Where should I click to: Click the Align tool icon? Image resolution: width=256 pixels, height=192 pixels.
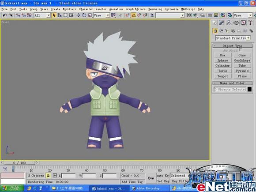coord(195,15)
